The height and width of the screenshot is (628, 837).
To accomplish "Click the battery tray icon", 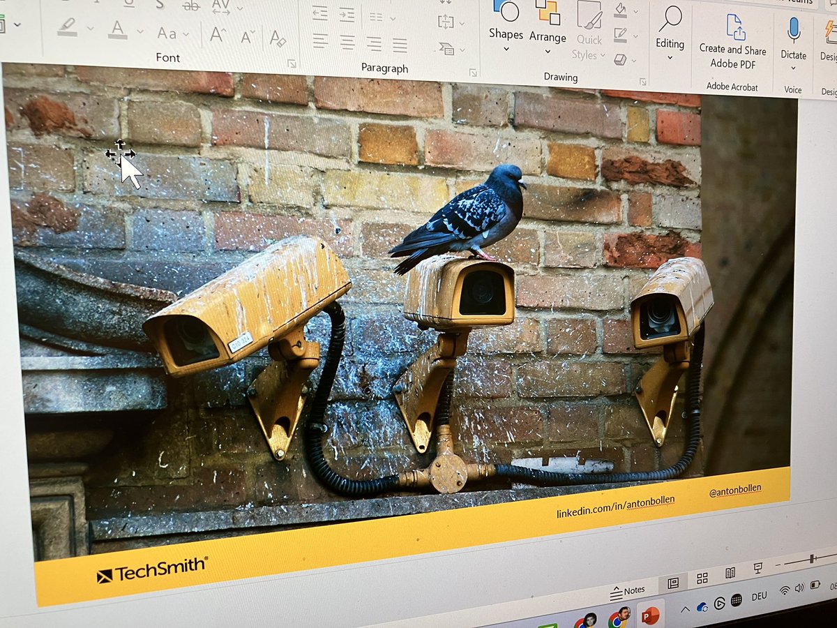I will (x=815, y=585).
